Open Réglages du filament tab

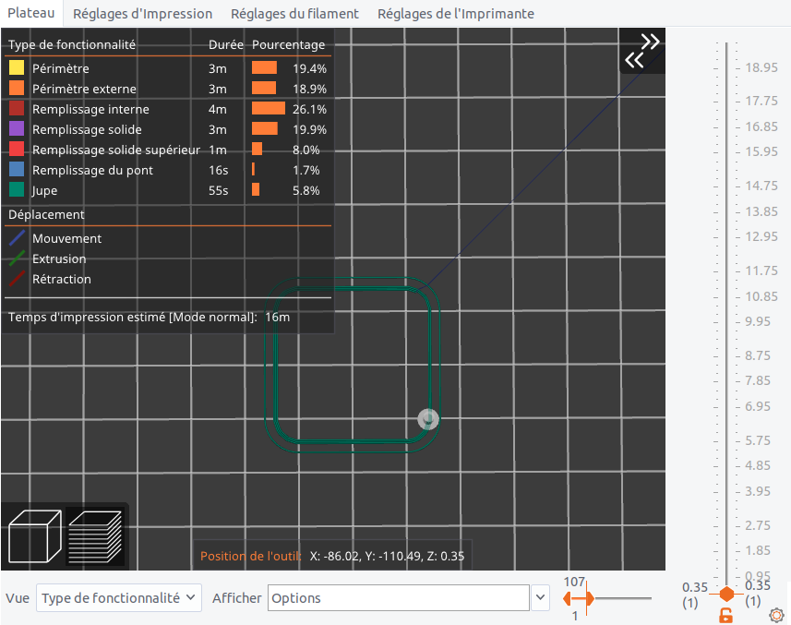click(294, 14)
